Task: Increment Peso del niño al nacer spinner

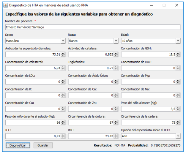Action: pos(178,108)
